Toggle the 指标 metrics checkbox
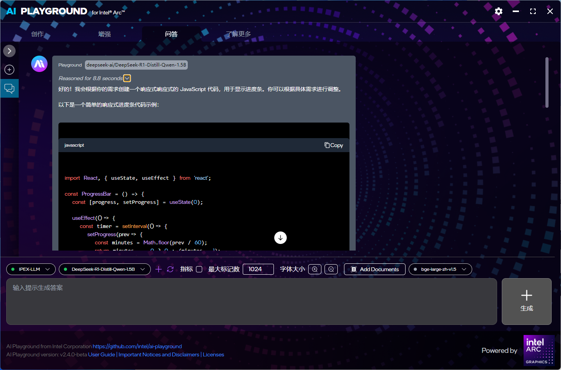This screenshot has height=370, width=561. [199, 269]
